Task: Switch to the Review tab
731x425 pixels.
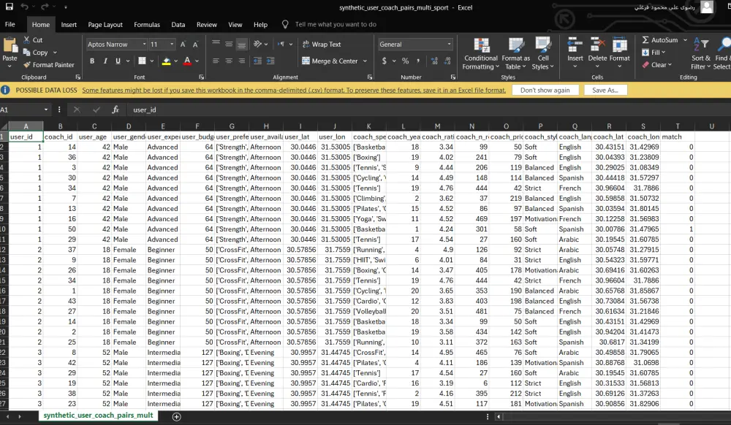Action: tap(207, 25)
